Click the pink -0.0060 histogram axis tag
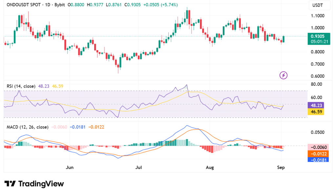The width and height of the screenshot is (336, 195). click(x=317, y=147)
